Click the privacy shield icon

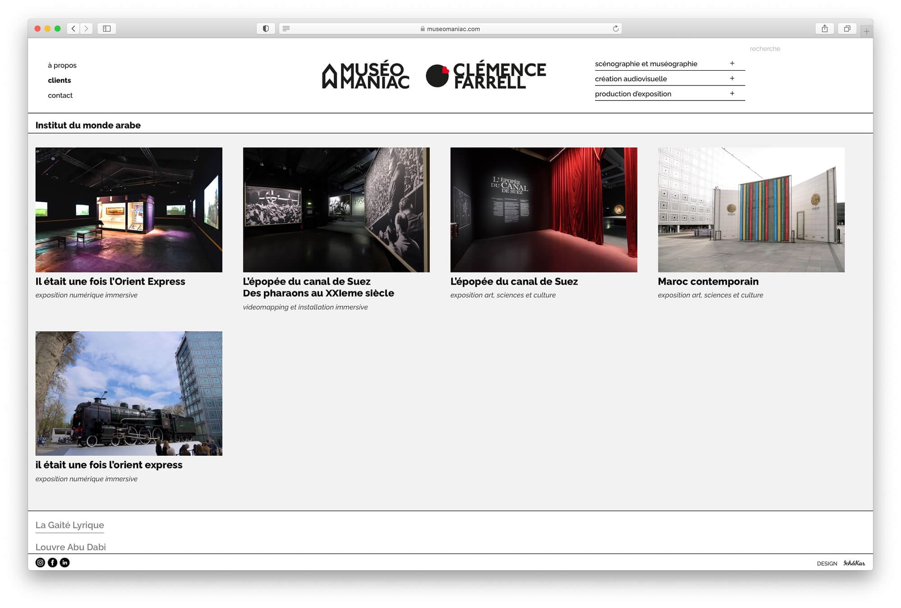266,29
